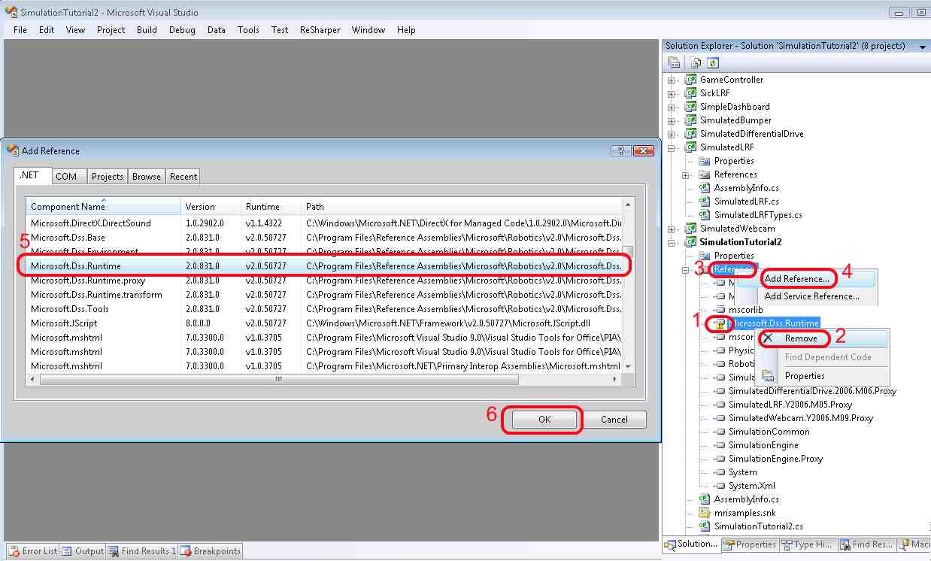The height and width of the screenshot is (561, 931).
Task: Select the SimulatedLRF.cs file icon
Action: (705, 202)
